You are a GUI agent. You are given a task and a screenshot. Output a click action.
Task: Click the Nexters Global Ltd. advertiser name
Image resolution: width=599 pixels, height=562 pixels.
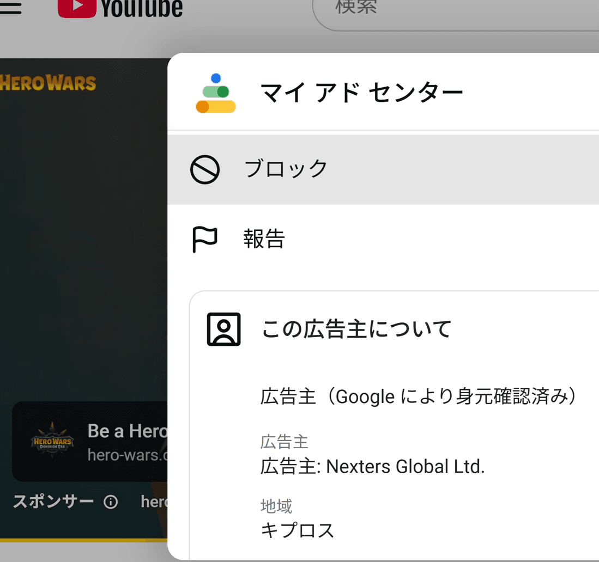[405, 467]
